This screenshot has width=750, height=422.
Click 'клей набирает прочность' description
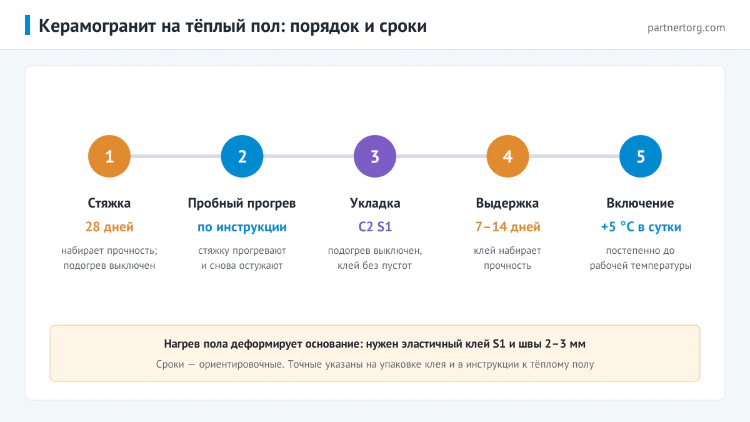coord(507,258)
